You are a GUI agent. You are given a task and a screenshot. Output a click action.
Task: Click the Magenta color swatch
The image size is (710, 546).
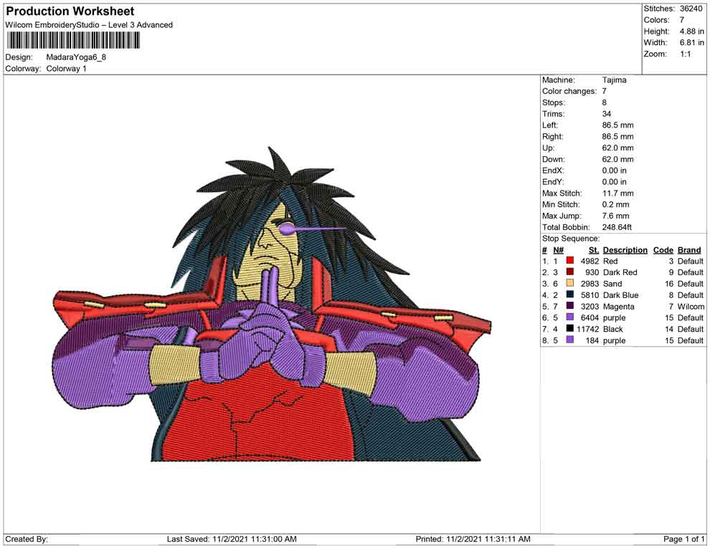coord(569,306)
